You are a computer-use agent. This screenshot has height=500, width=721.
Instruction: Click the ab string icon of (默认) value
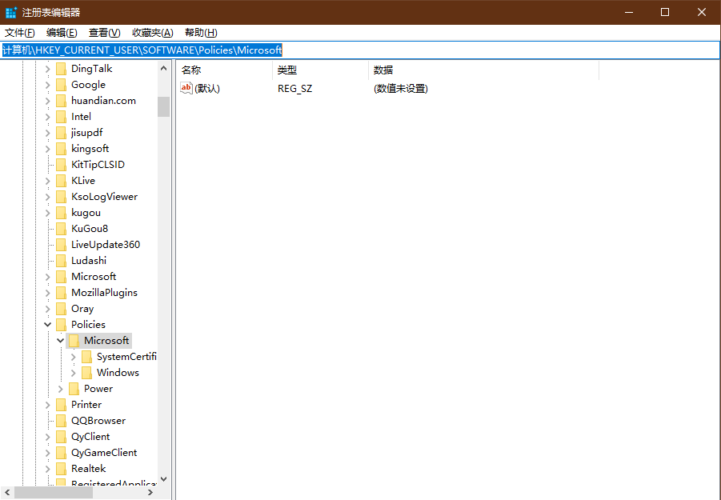tap(186, 88)
